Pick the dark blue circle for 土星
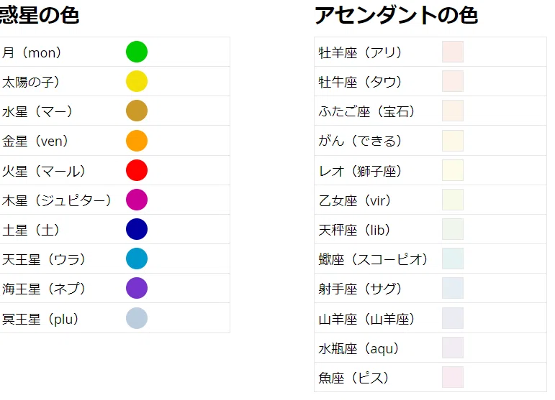Image resolution: width=555 pixels, height=400 pixels. (x=137, y=229)
